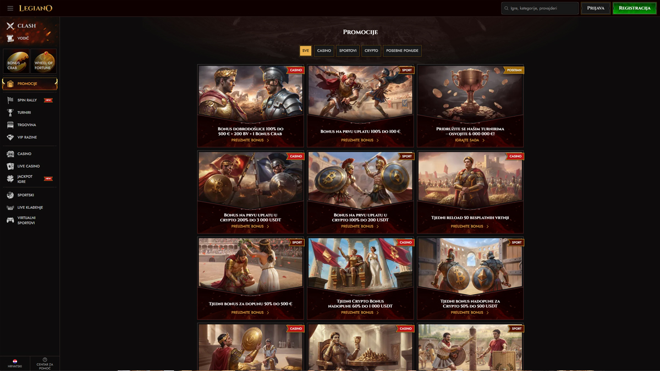Click the VIP Razine diamond icon
This screenshot has width=660, height=371.
(x=10, y=137)
